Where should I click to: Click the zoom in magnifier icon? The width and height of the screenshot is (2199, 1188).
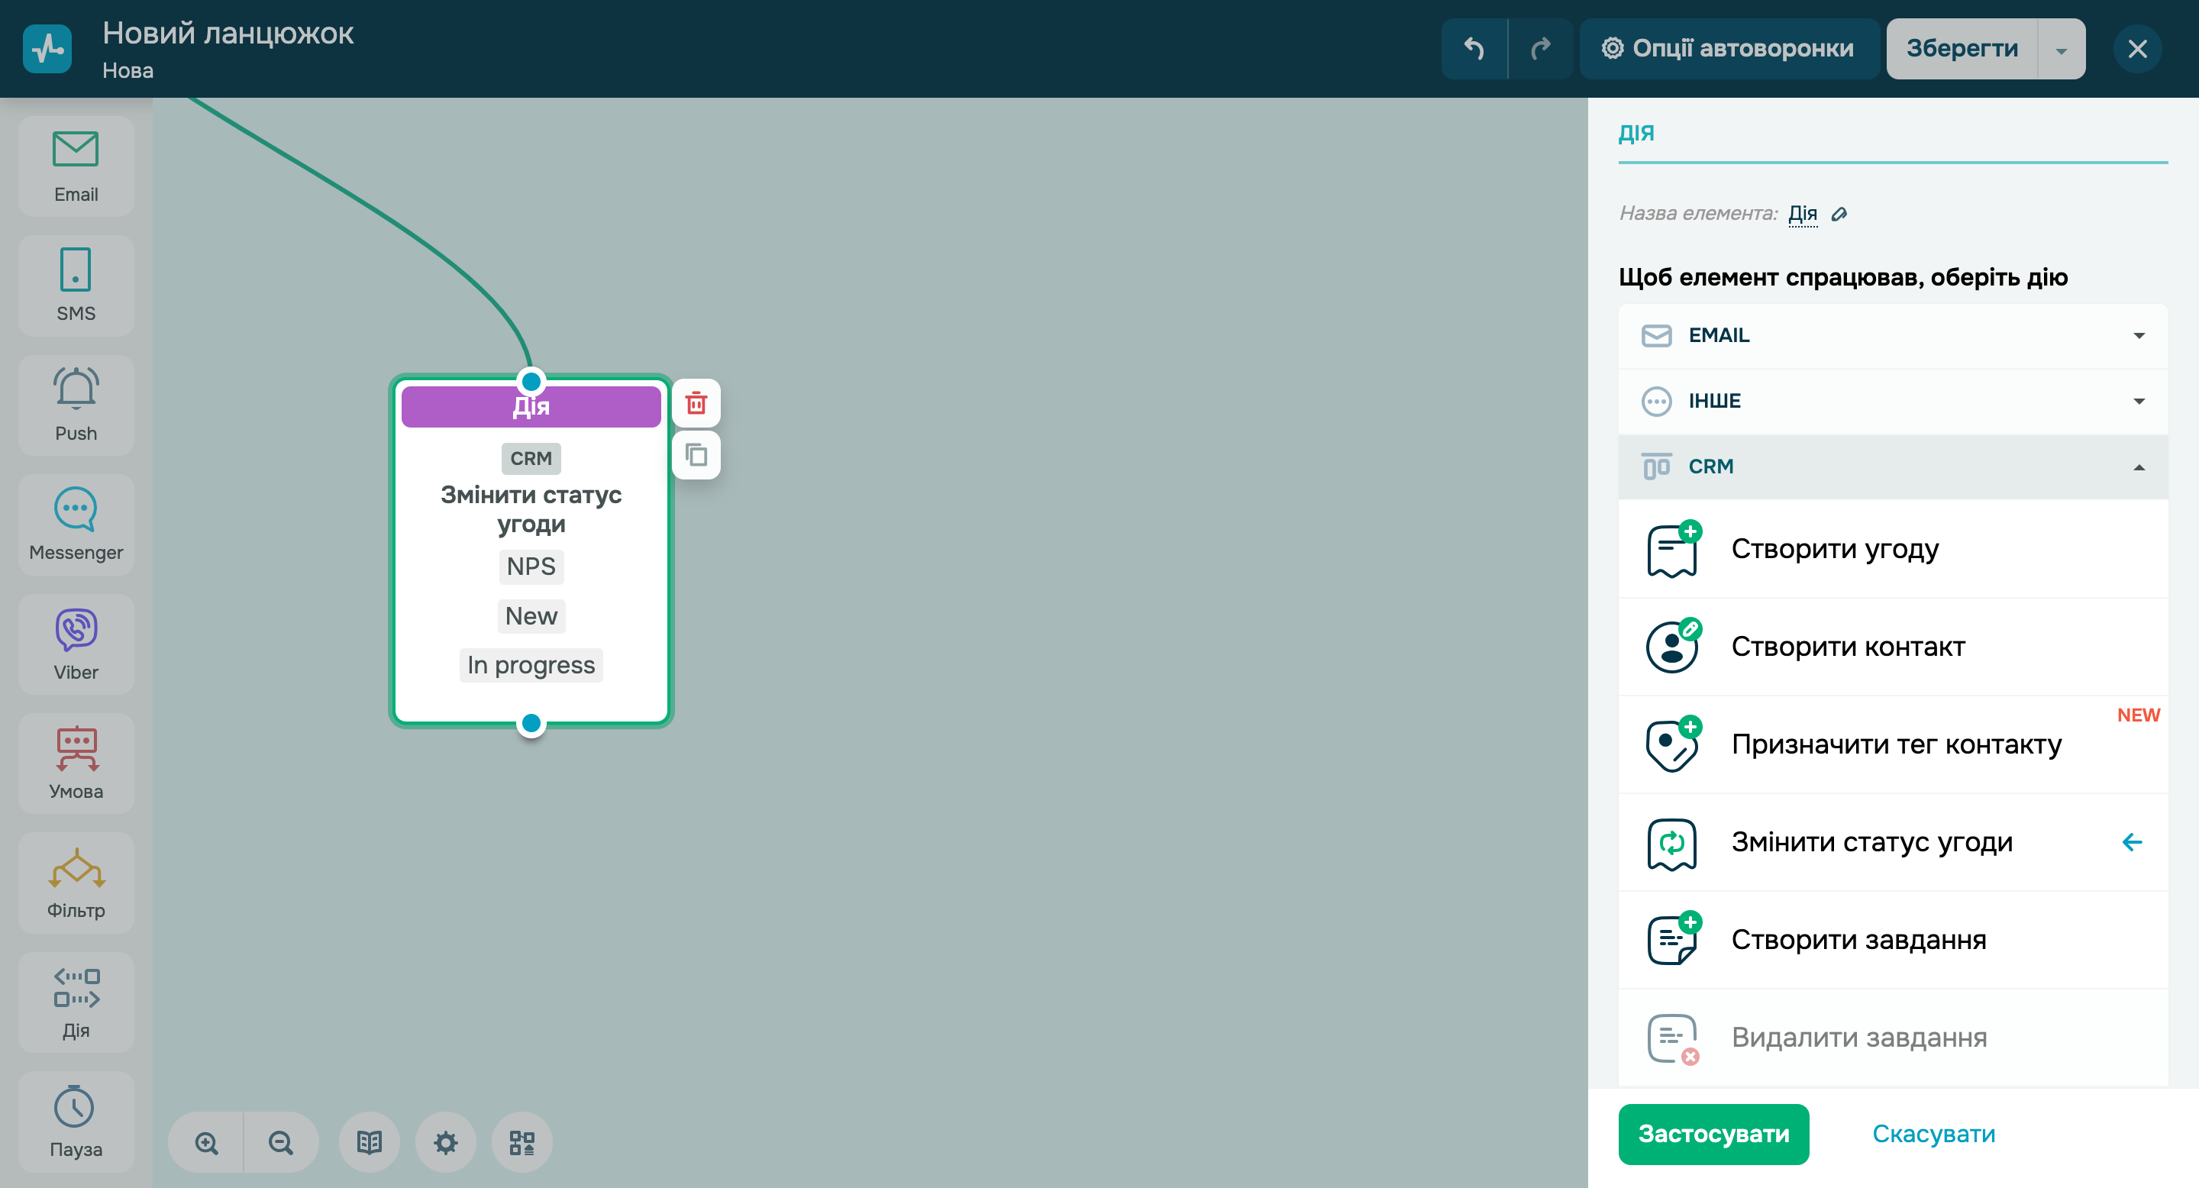point(205,1142)
